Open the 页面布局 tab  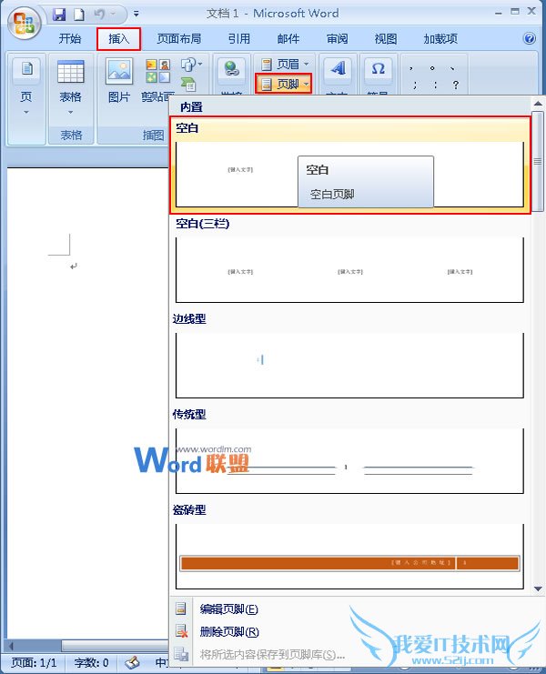point(179,39)
